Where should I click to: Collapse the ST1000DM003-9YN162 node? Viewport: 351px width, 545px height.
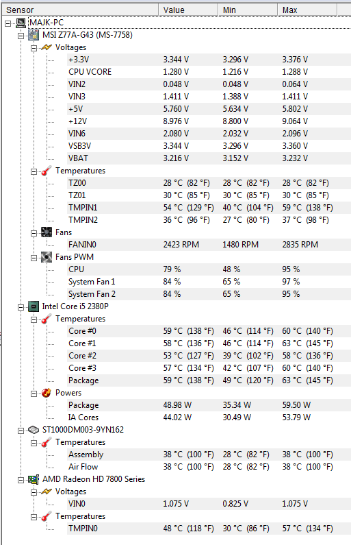[x=21, y=431]
